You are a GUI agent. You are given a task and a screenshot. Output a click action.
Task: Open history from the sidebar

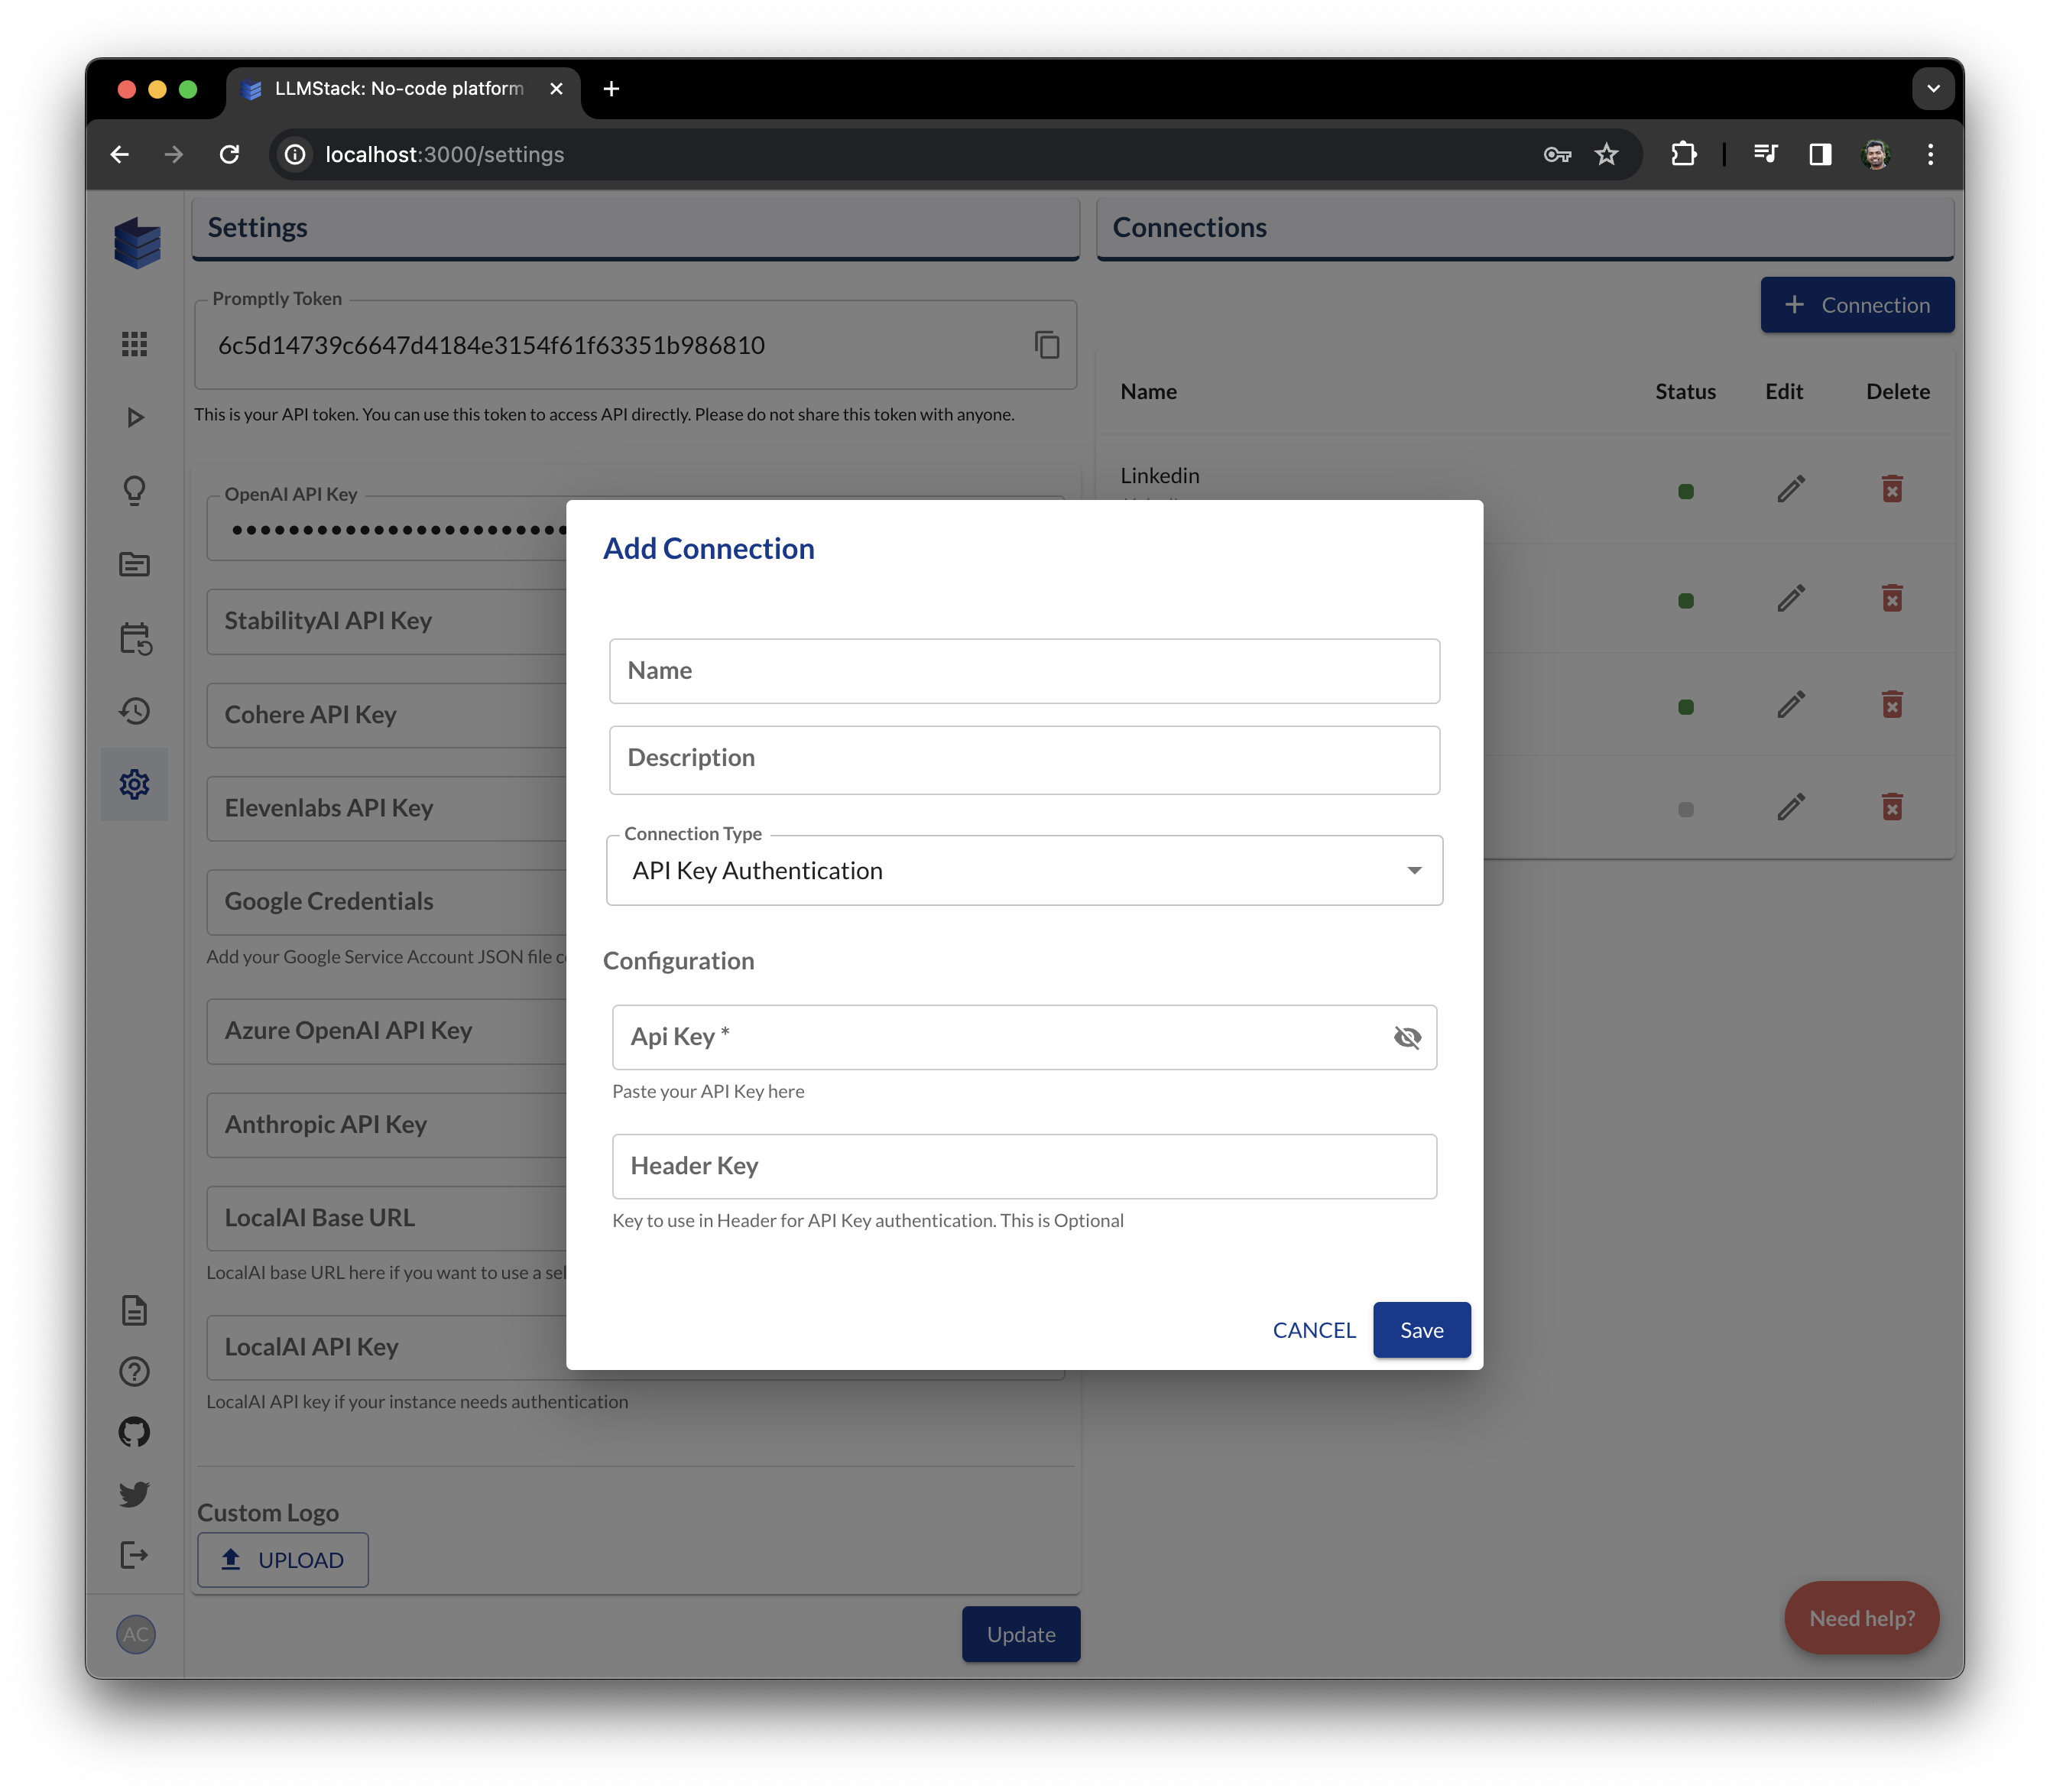pos(134,711)
